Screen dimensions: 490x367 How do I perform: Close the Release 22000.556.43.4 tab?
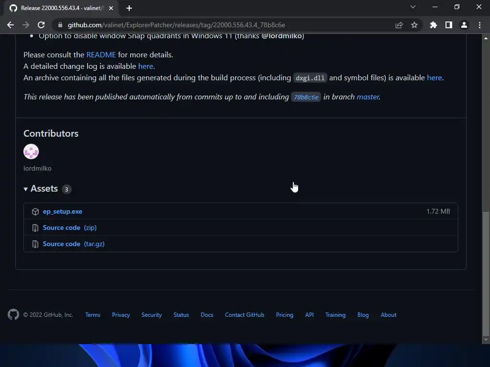[x=111, y=8]
